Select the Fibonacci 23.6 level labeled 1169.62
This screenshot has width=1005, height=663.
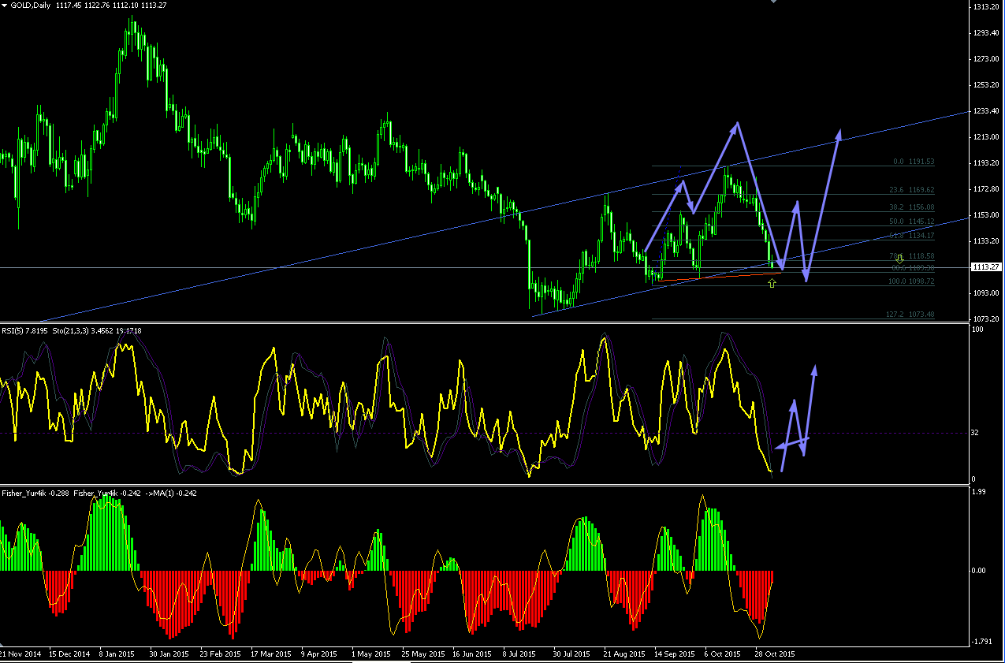tap(911, 190)
